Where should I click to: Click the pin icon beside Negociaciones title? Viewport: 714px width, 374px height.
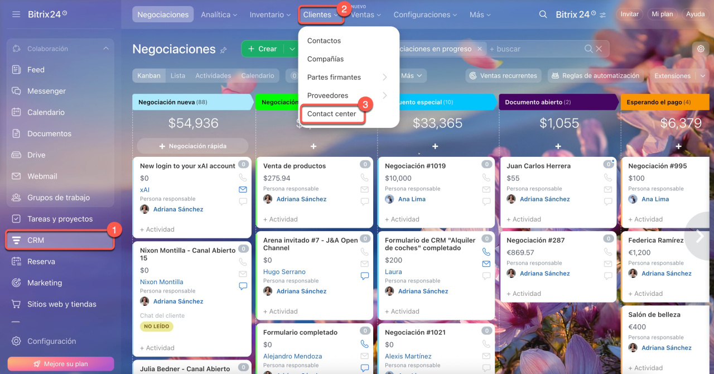coord(223,50)
